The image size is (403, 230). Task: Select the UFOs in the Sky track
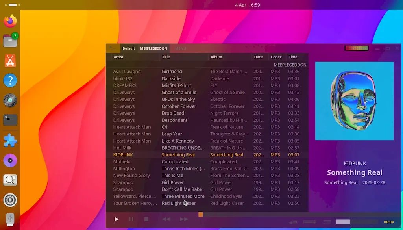click(207, 99)
